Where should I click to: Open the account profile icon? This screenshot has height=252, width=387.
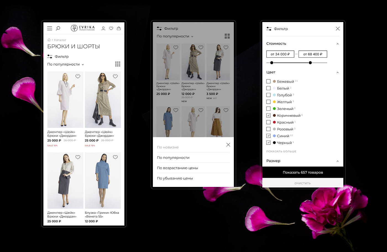[x=103, y=28]
